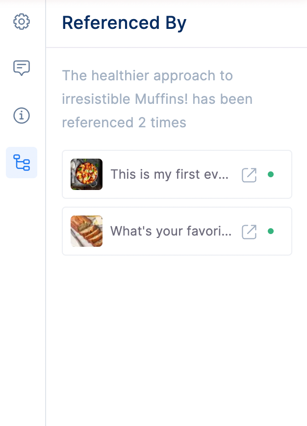Open the 'This is my first ev...' title
This screenshot has height=426, width=307.
point(169,174)
